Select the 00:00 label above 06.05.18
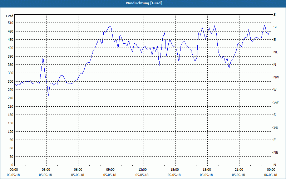Screen dimensions: 286x179 pos(272,169)
